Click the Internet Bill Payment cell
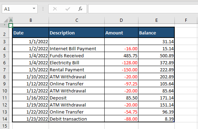Screen dimensions: 198x129 pos(77,49)
